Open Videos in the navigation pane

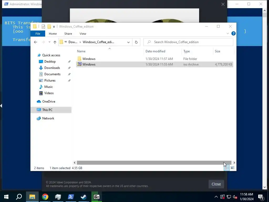coord(49,93)
